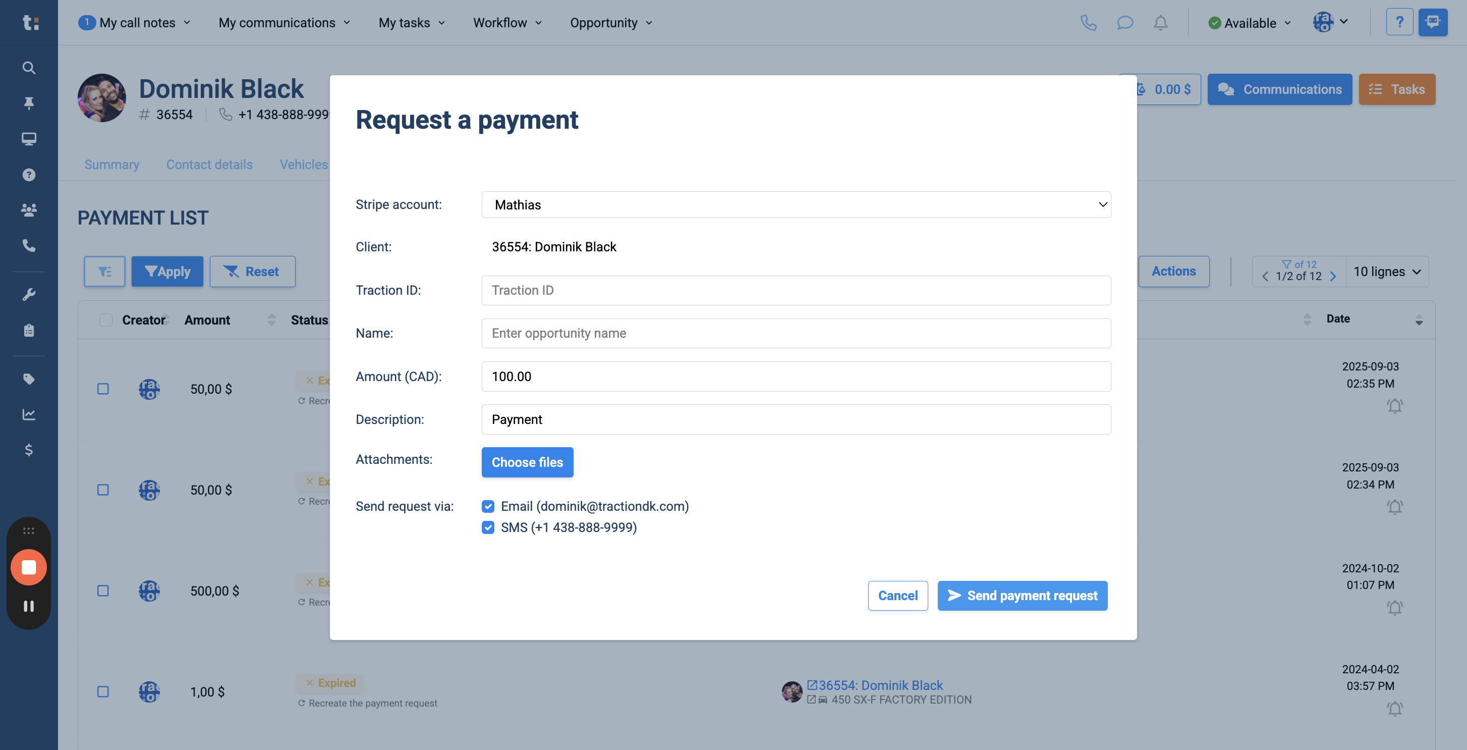Open the search tool in the sidebar
Screen dimensions: 1467x750
click(28, 67)
